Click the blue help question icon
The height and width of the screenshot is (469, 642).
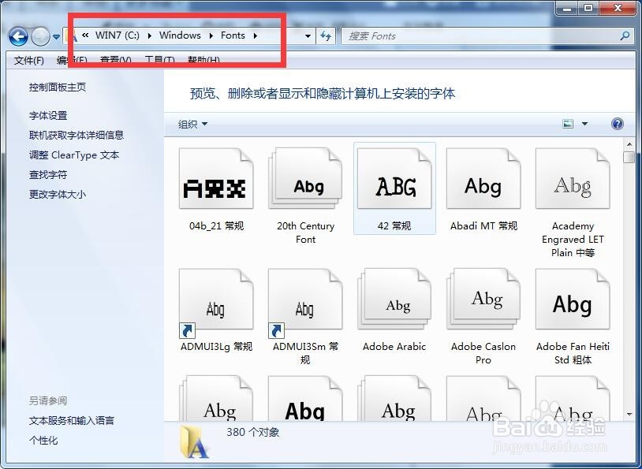click(618, 124)
